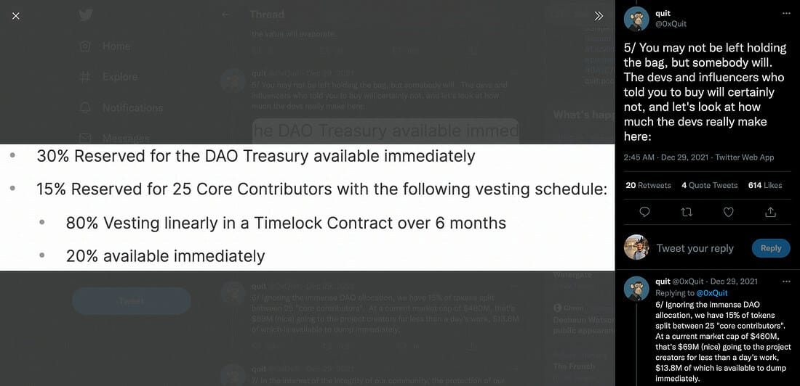Click the reply tweet's ape avatar
The width and height of the screenshot is (800, 386).
(636, 289)
